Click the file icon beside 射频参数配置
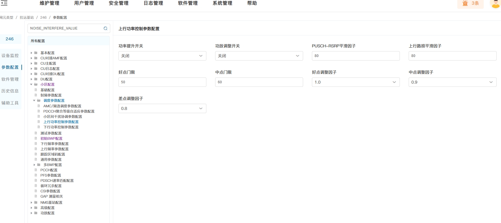 [36, 95]
